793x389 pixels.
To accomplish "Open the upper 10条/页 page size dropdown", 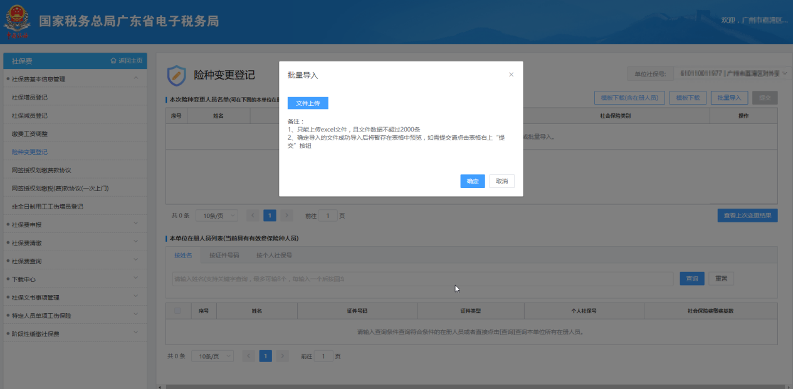I will tap(217, 215).
